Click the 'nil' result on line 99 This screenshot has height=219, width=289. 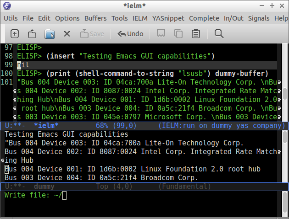coord(23,65)
